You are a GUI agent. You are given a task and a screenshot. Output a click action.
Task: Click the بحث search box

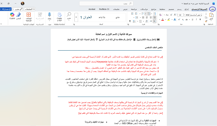click(x=106, y=3)
